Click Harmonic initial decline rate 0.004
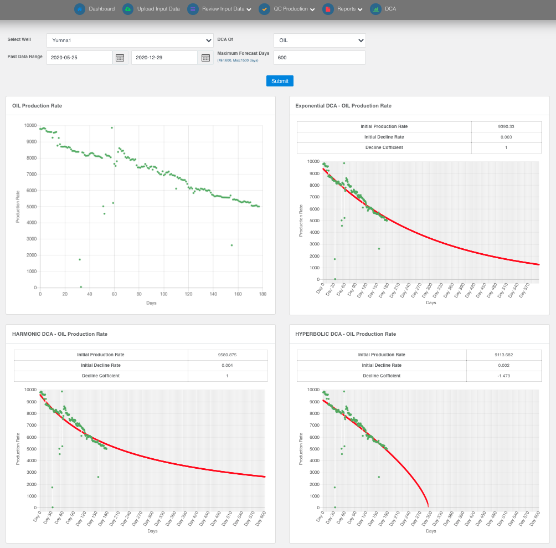Image resolution: width=556 pixels, height=548 pixels. coord(227,366)
